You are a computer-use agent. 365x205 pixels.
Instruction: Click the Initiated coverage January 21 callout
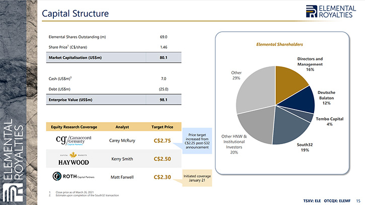197,178
